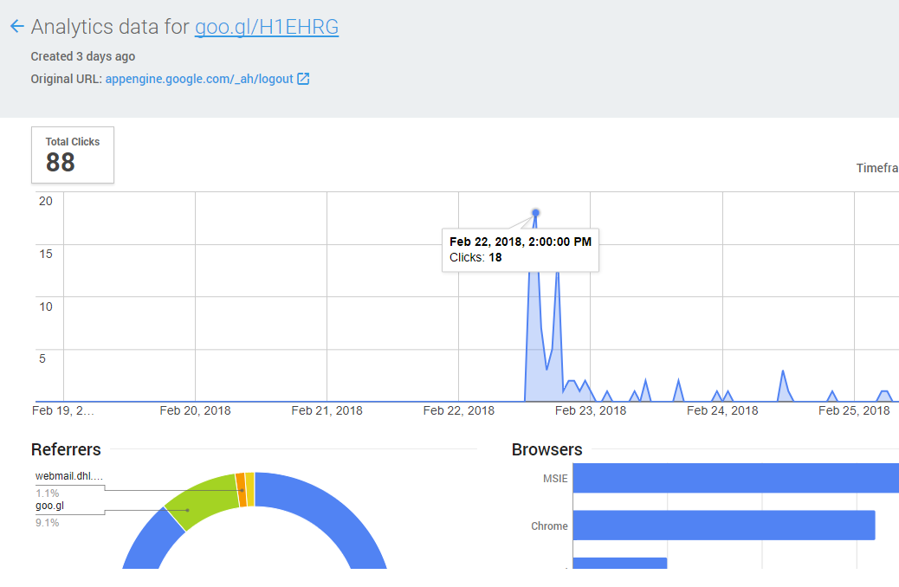Click the "goo.gl" referrer legend label
This screenshot has width=899, height=587.
pyautogui.click(x=50, y=506)
